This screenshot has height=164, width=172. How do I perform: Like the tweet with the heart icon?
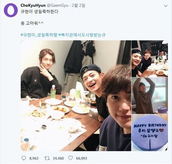[x=71, y=158]
